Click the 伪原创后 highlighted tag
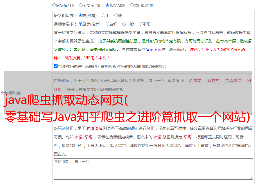The height and width of the screenshot is (185, 256). 94,128
